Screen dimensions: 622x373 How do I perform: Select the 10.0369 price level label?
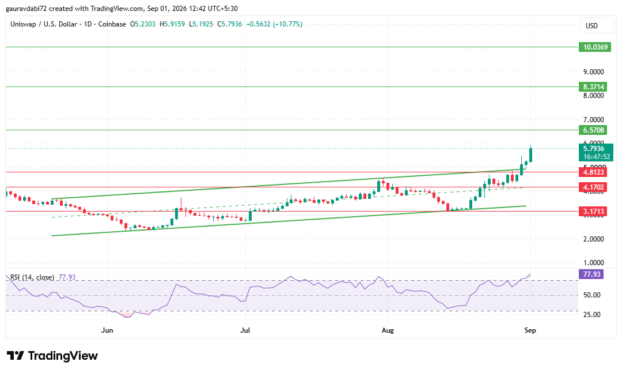click(x=594, y=47)
